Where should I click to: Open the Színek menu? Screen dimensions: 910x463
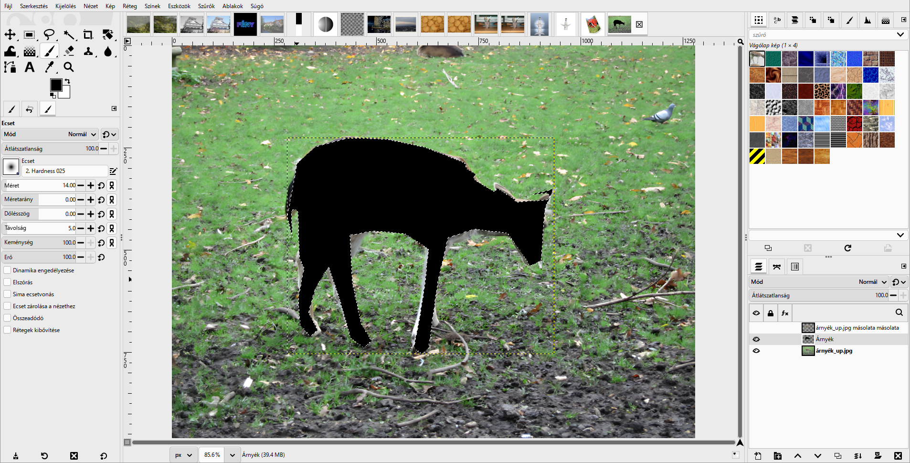[x=152, y=6]
